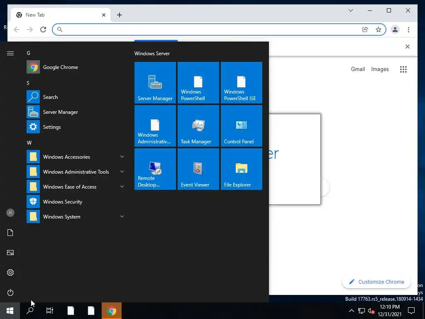Open the Chrome profile avatar
The height and width of the screenshot is (319, 425).
click(x=395, y=29)
